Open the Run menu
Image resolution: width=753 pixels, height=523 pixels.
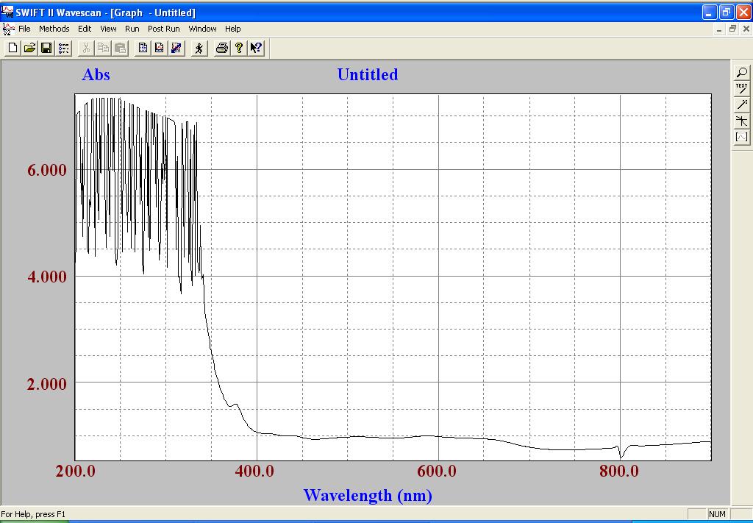click(132, 29)
